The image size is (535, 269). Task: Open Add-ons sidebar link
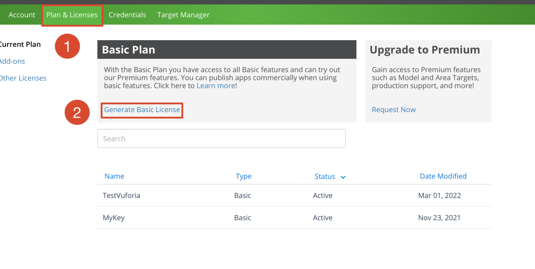point(12,61)
